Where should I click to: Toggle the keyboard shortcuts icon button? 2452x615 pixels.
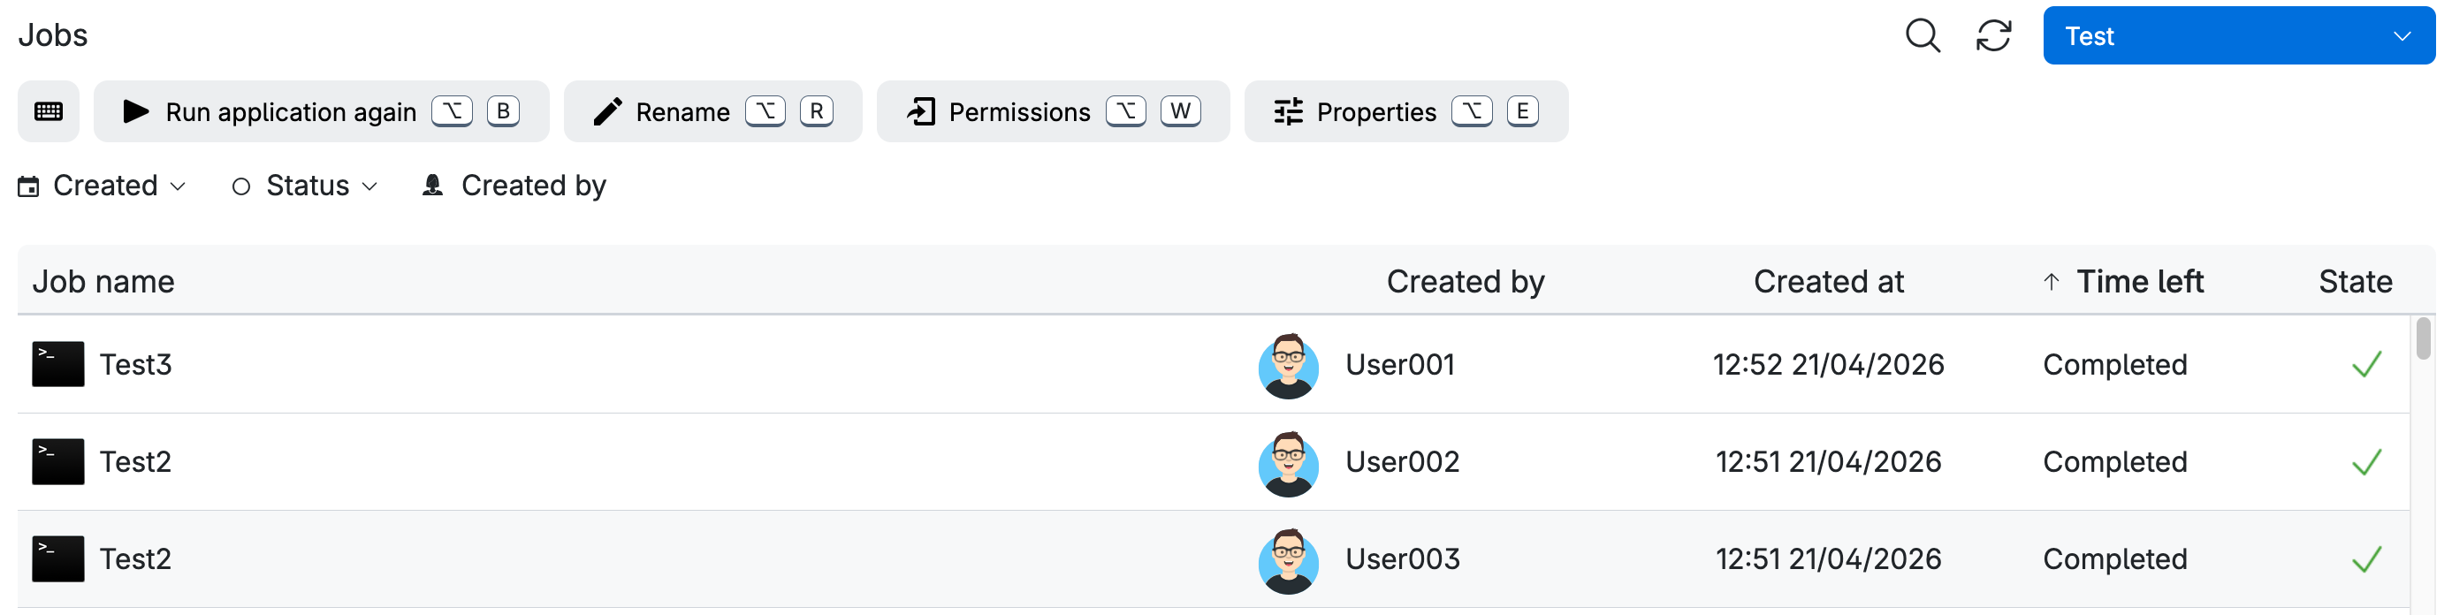pyautogui.click(x=49, y=111)
